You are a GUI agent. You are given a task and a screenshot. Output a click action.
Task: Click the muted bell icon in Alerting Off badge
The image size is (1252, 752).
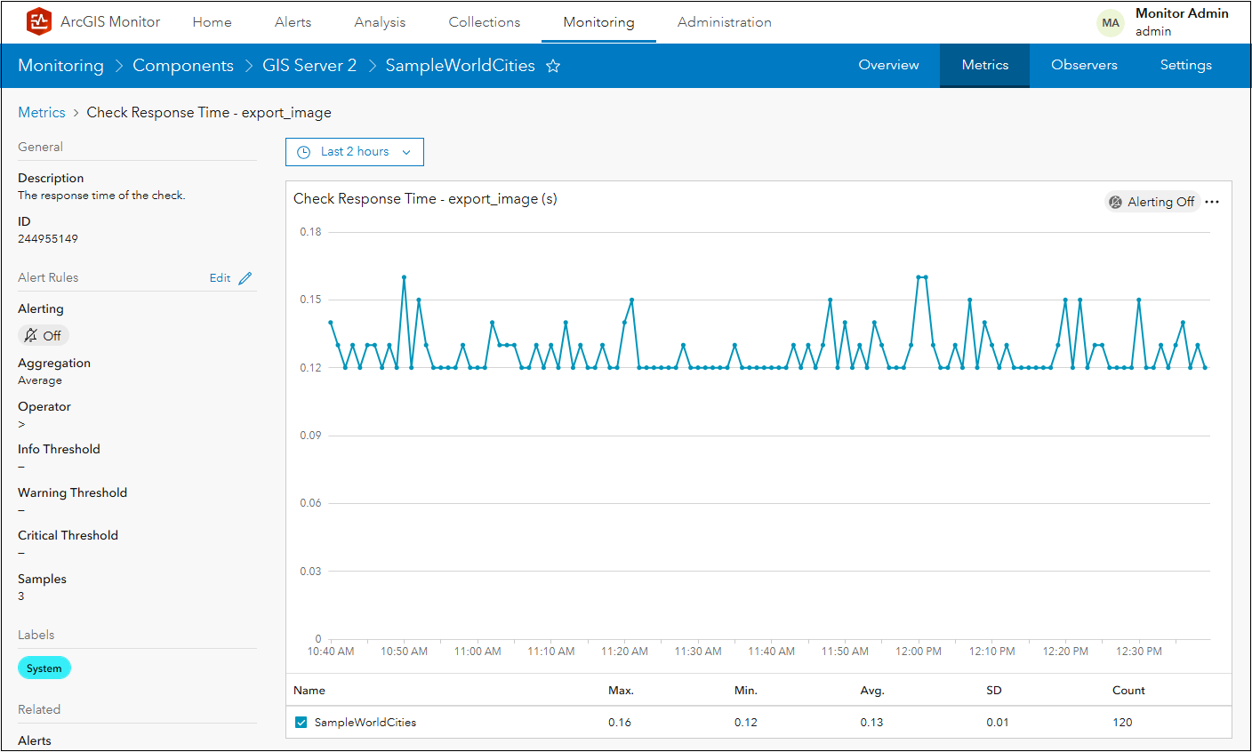pos(1116,202)
